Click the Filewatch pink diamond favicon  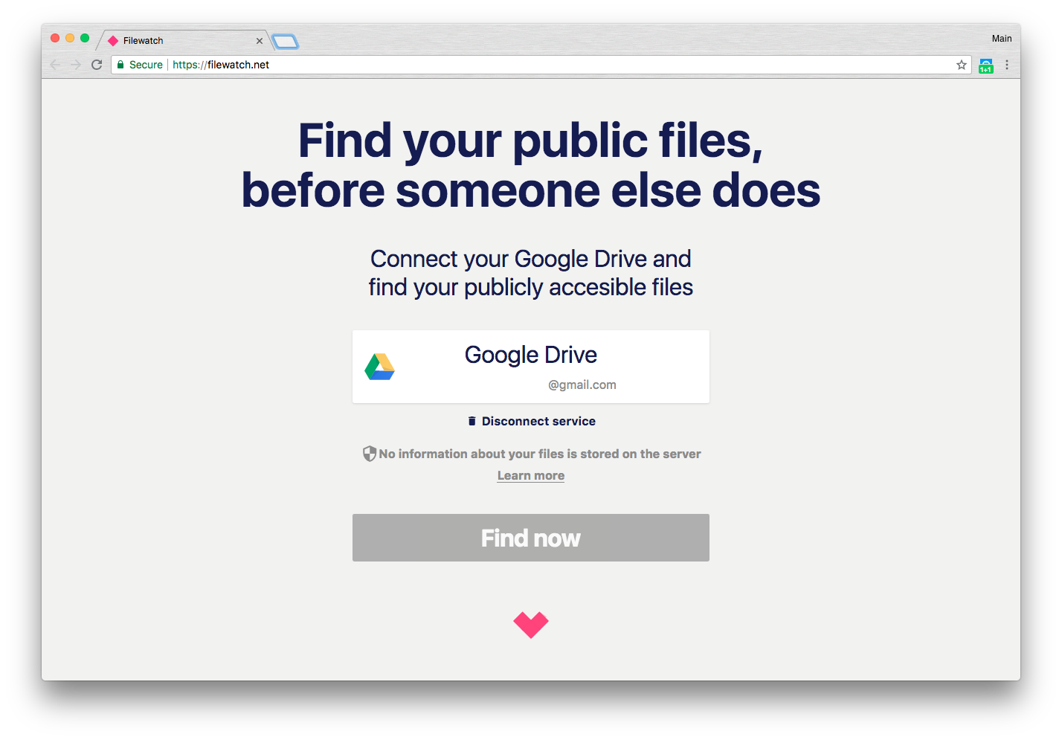point(113,41)
